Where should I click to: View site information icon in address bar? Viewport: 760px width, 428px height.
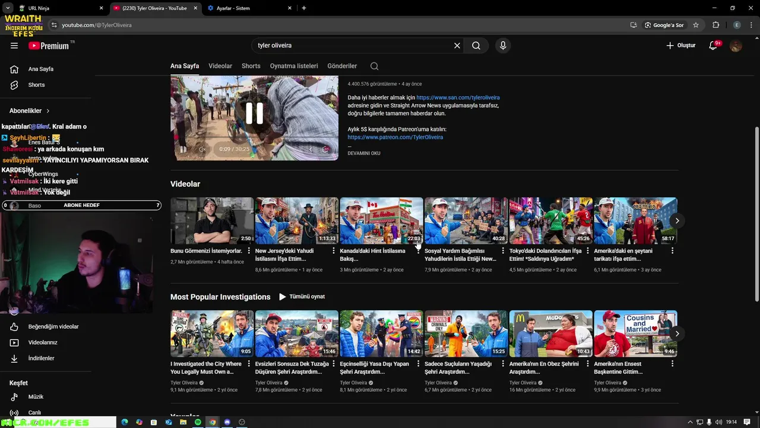coord(54,25)
